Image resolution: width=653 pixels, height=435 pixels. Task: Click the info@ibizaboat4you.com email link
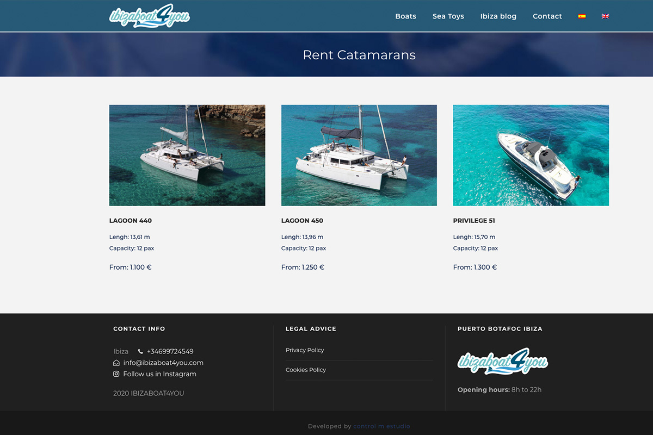(x=163, y=363)
